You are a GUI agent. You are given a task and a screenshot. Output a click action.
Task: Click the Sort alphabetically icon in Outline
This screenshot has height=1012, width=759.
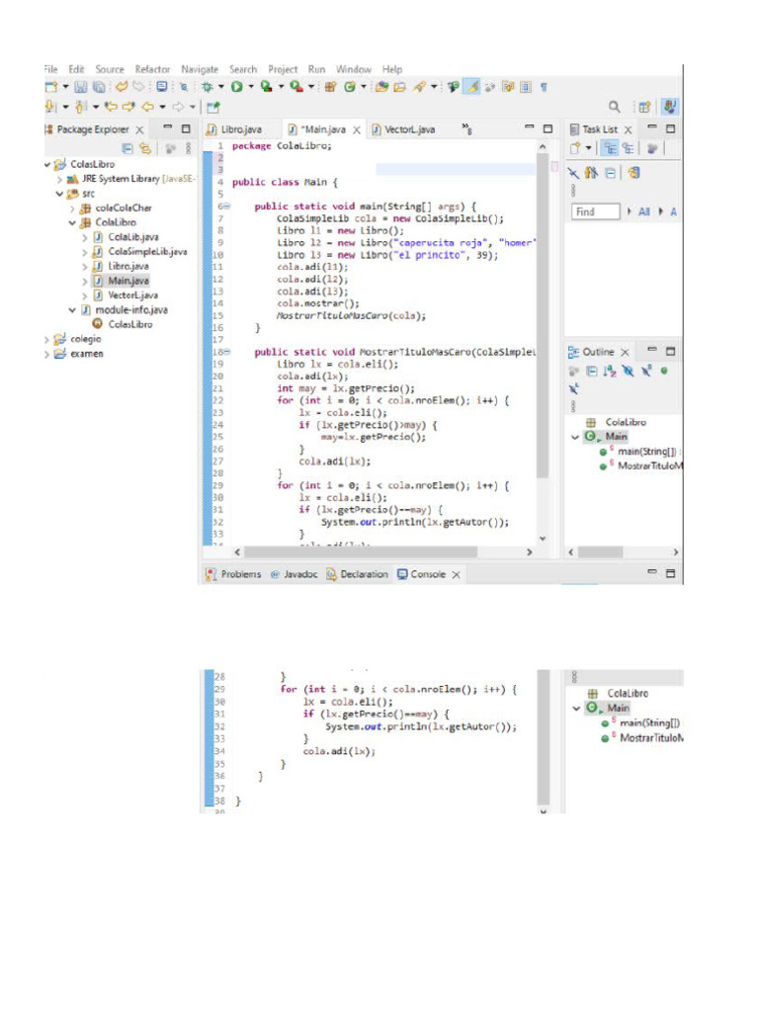click(x=610, y=372)
